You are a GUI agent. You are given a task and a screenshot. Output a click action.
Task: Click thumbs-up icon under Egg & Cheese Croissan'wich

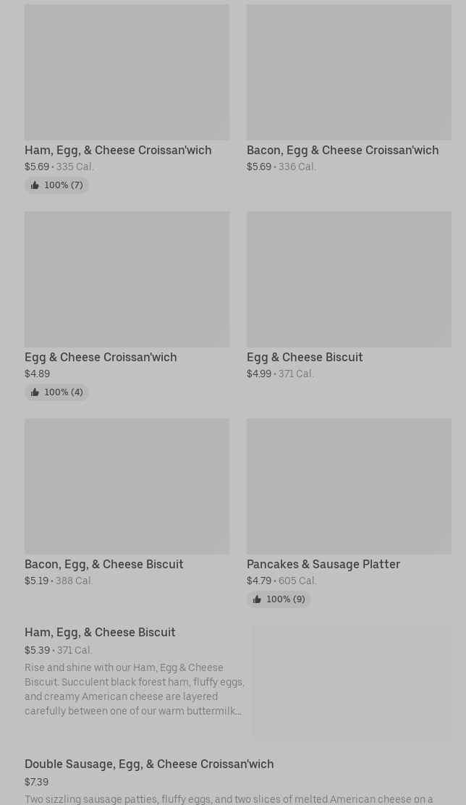35,392
